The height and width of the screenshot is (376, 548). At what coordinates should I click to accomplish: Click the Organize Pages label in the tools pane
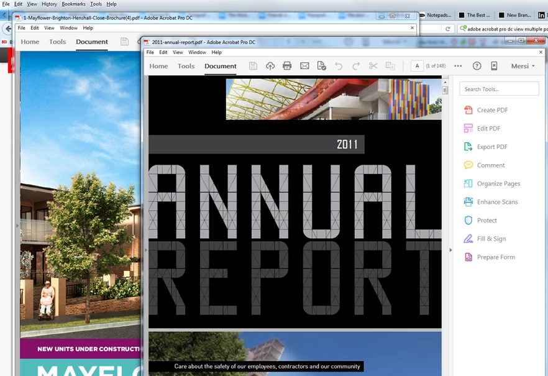[x=498, y=183]
